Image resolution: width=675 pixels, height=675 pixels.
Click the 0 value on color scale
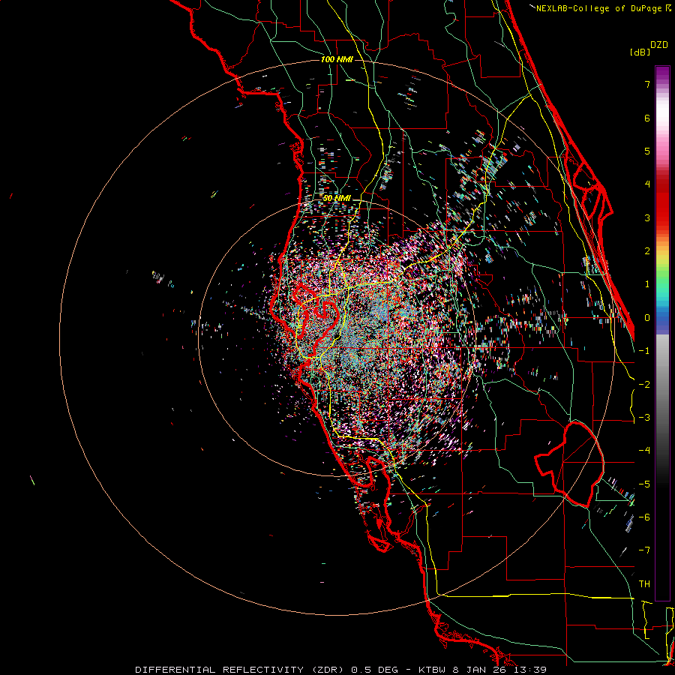647,318
